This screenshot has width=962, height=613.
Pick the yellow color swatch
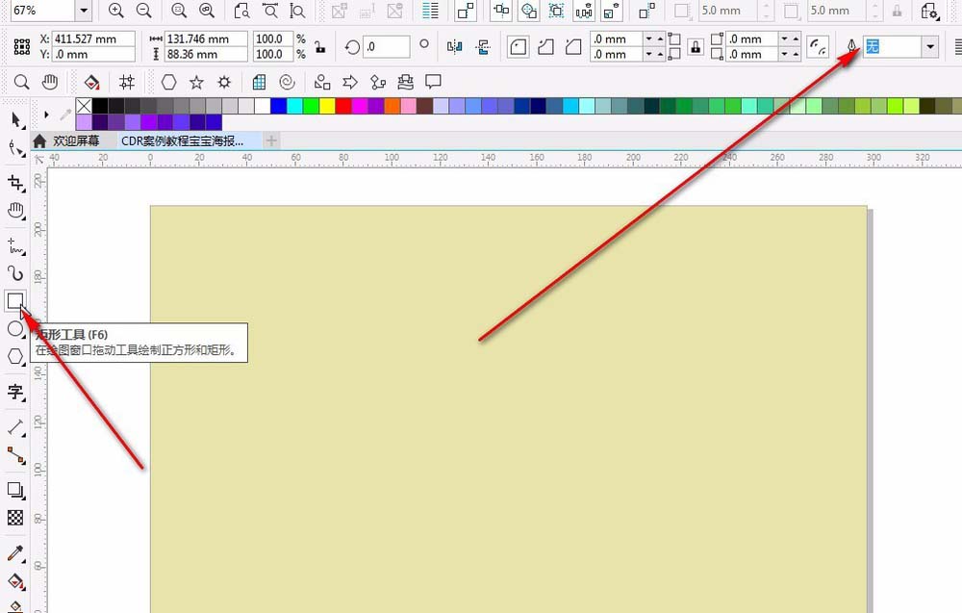coord(327,106)
